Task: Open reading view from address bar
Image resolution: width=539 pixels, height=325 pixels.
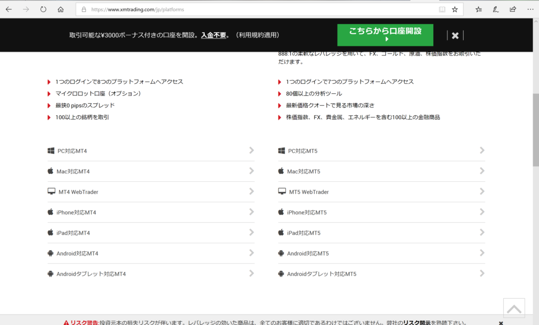Action: coord(442,9)
